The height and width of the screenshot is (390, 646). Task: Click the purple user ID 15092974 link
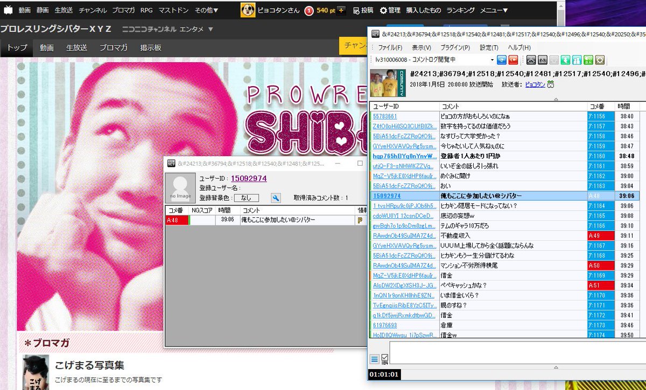(x=249, y=179)
